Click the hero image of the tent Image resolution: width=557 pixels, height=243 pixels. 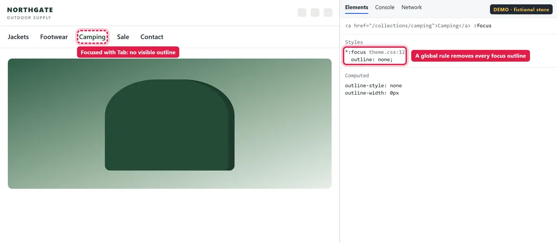click(169, 124)
